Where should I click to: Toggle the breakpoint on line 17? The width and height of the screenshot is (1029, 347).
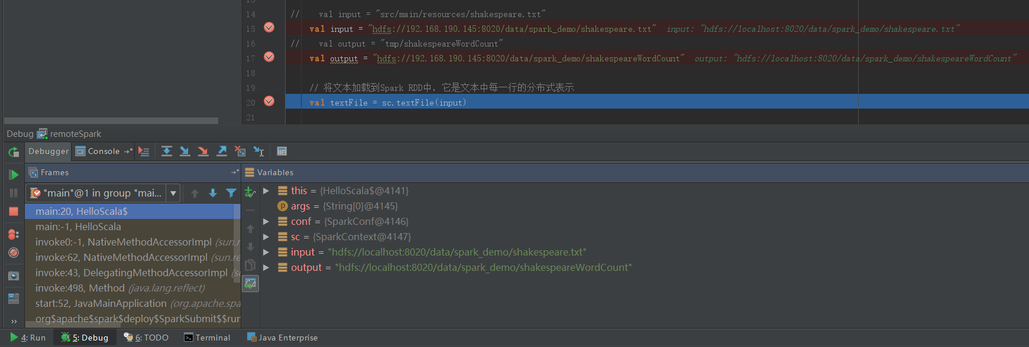pos(269,57)
